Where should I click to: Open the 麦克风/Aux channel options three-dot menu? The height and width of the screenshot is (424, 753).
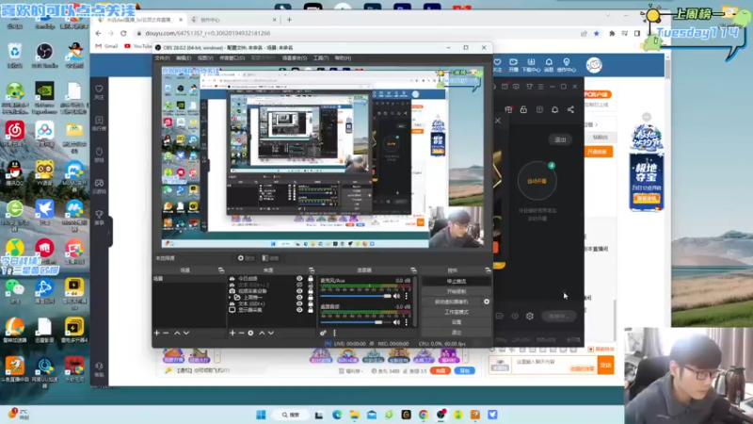407,296
